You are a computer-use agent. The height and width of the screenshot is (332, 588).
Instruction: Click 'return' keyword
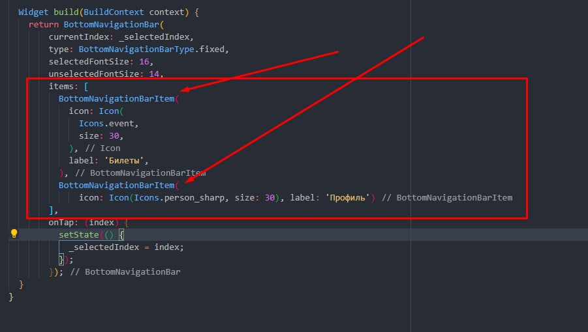44,24
